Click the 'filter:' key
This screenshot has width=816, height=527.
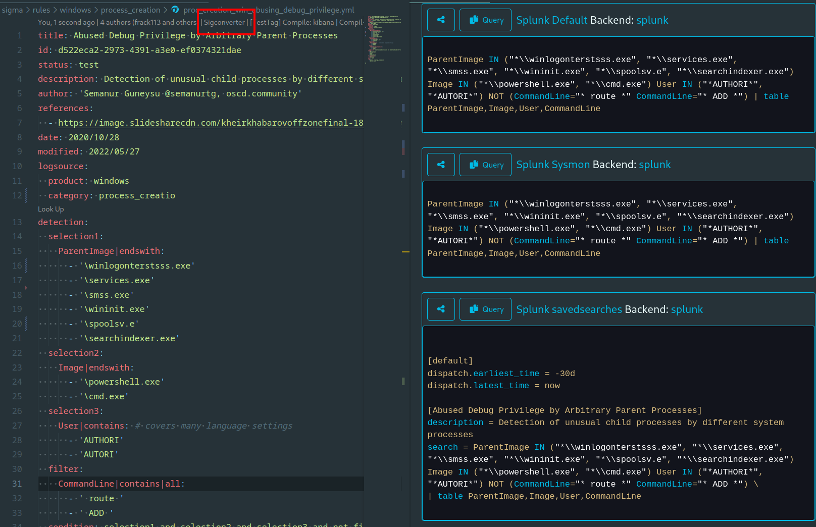[x=66, y=469]
